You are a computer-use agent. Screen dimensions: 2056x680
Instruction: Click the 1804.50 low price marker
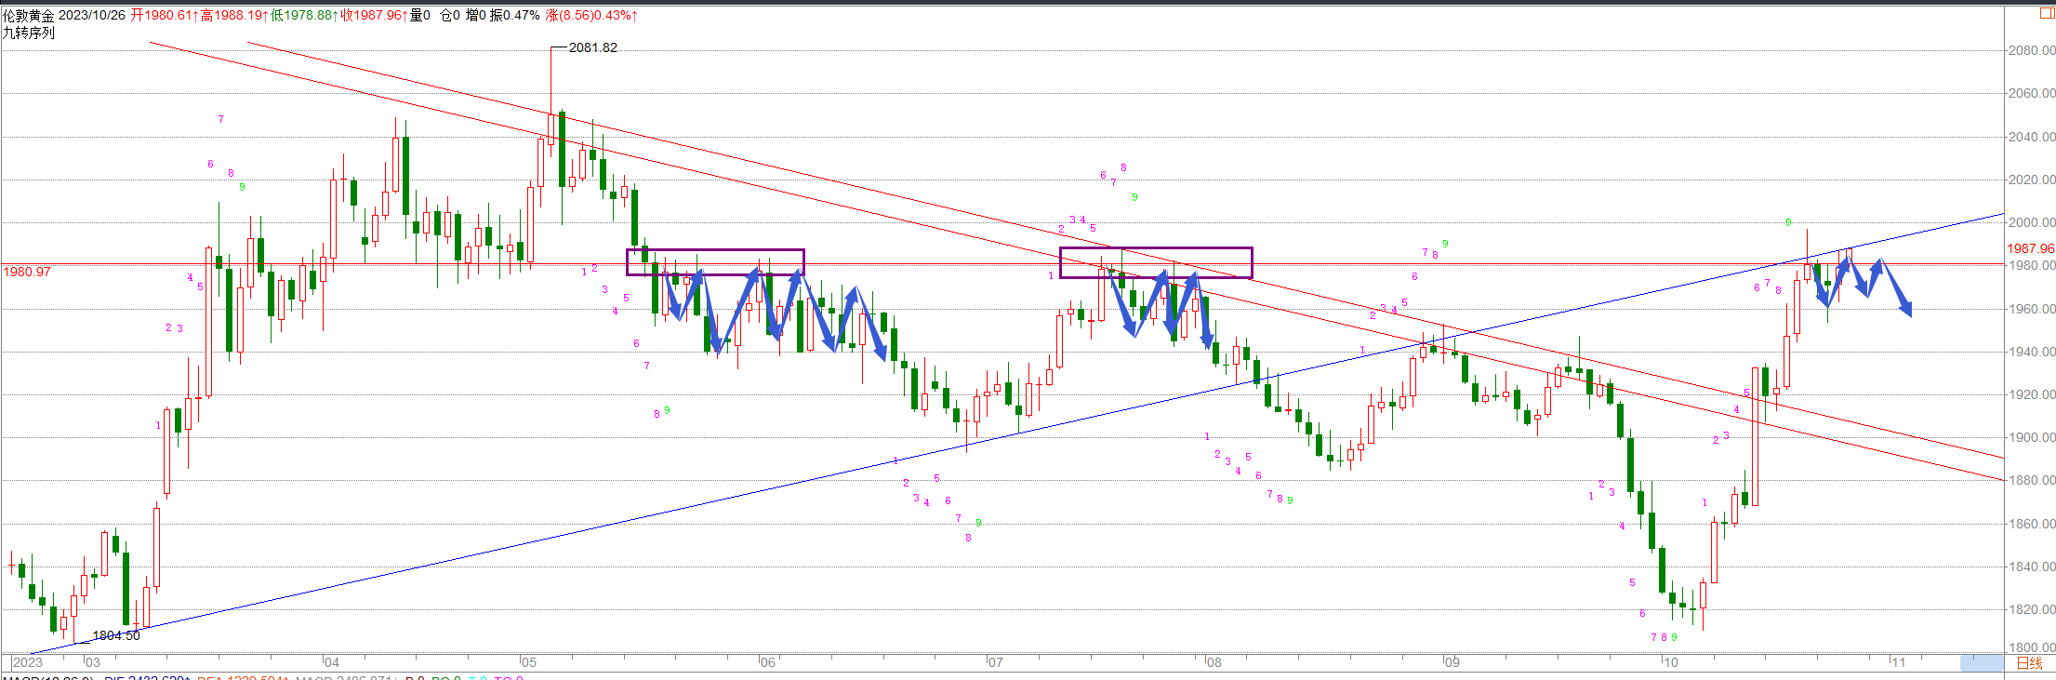pyautogui.click(x=115, y=635)
